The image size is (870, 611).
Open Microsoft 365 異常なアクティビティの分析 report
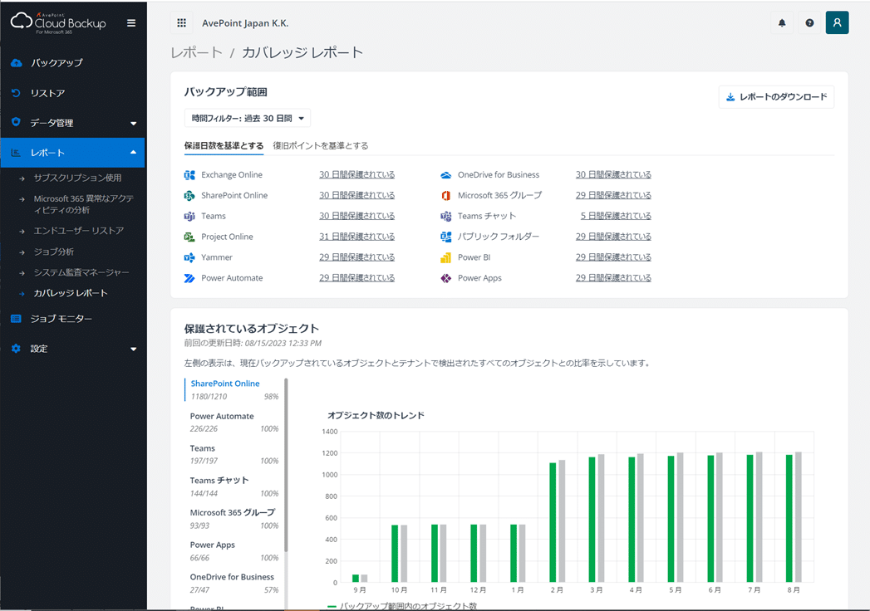[83, 204]
